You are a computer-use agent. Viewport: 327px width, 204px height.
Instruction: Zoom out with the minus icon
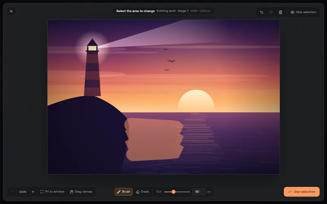[x=13, y=192]
